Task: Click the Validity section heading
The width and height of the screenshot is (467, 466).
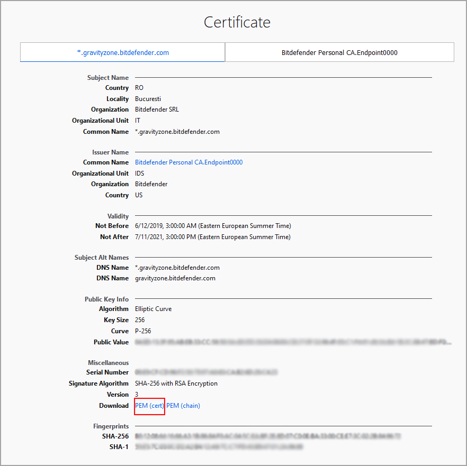Action: (x=118, y=216)
